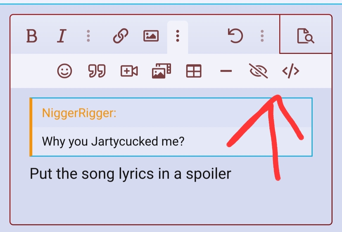The image size is (342, 232).
Task: Collapse the active insert options menu
Action: click(178, 36)
